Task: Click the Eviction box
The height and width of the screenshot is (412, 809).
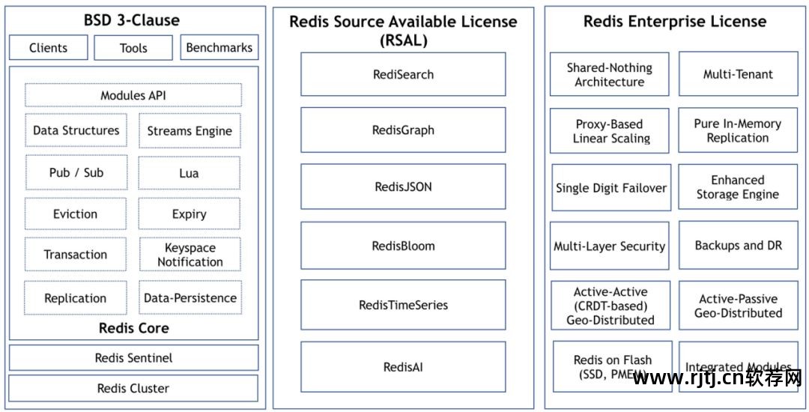Action: pyautogui.click(x=76, y=213)
